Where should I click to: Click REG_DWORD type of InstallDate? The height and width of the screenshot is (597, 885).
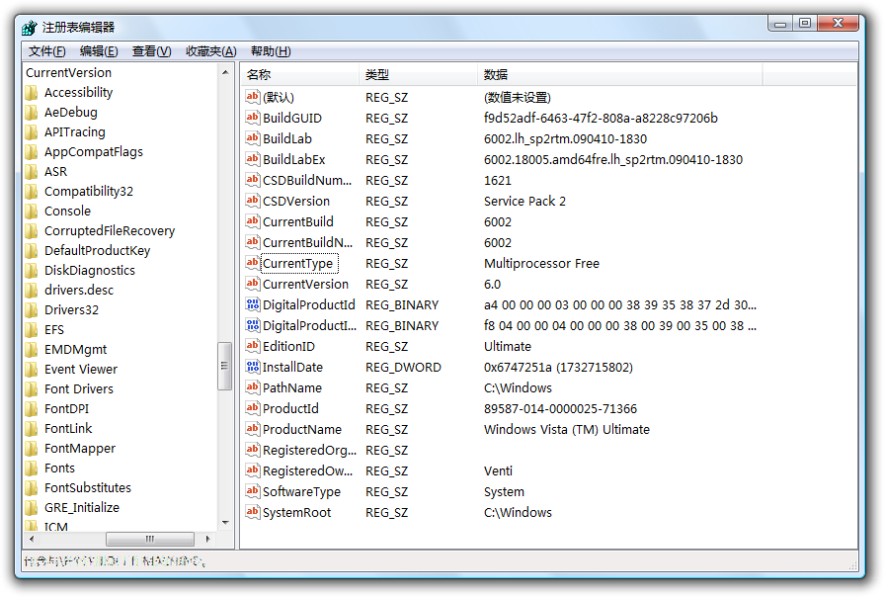pyautogui.click(x=403, y=367)
